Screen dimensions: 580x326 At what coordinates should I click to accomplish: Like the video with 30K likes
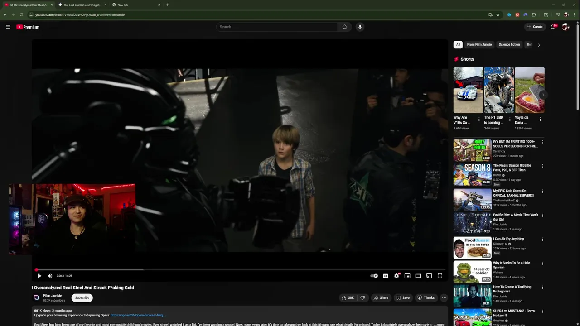click(348, 297)
